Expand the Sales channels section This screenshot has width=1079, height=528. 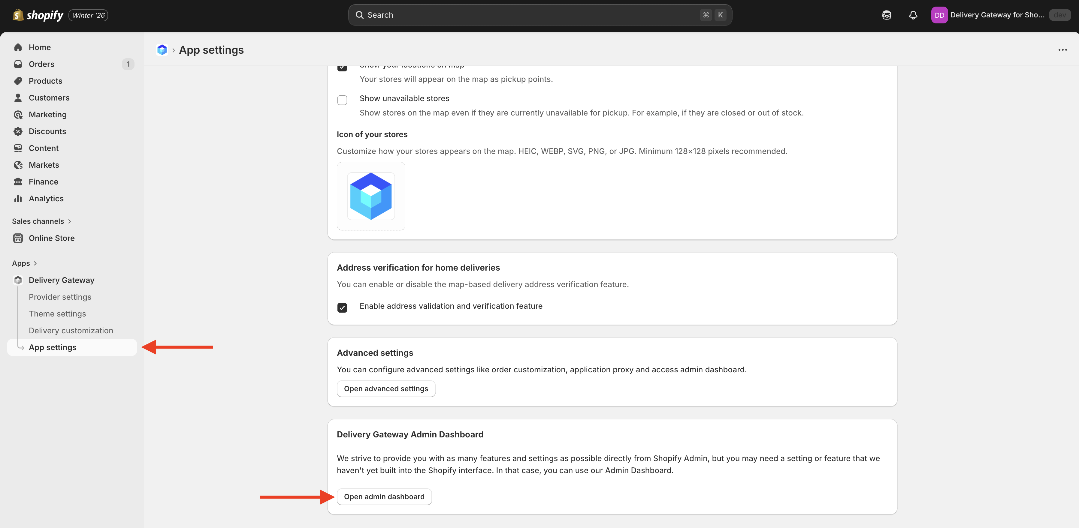click(x=41, y=221)
